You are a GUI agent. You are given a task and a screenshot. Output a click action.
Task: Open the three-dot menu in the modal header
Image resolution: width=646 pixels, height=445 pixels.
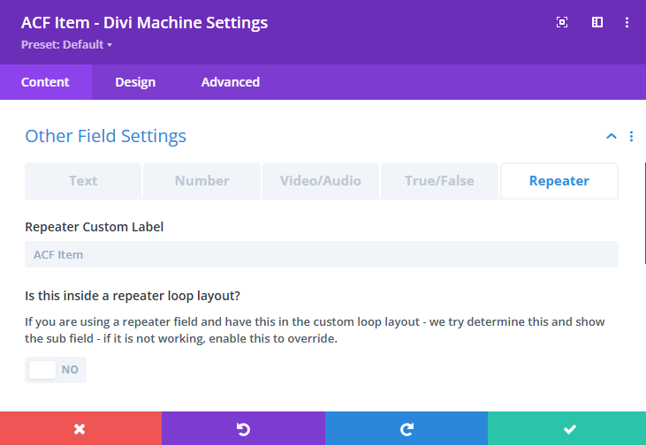[x=627, y=23]
